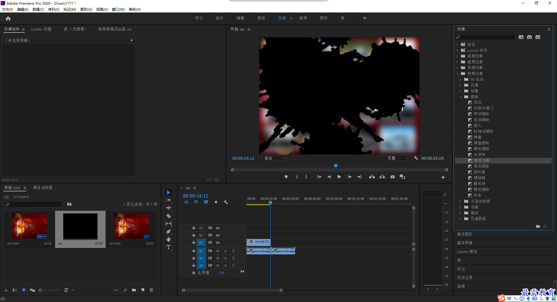Select the Type tool
Viewport: 557px width, 302px height.
click(x=169, y=247)
